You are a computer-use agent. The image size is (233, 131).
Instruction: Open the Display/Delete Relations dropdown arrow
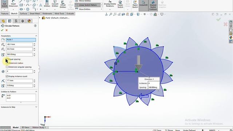tap(110, 9)
